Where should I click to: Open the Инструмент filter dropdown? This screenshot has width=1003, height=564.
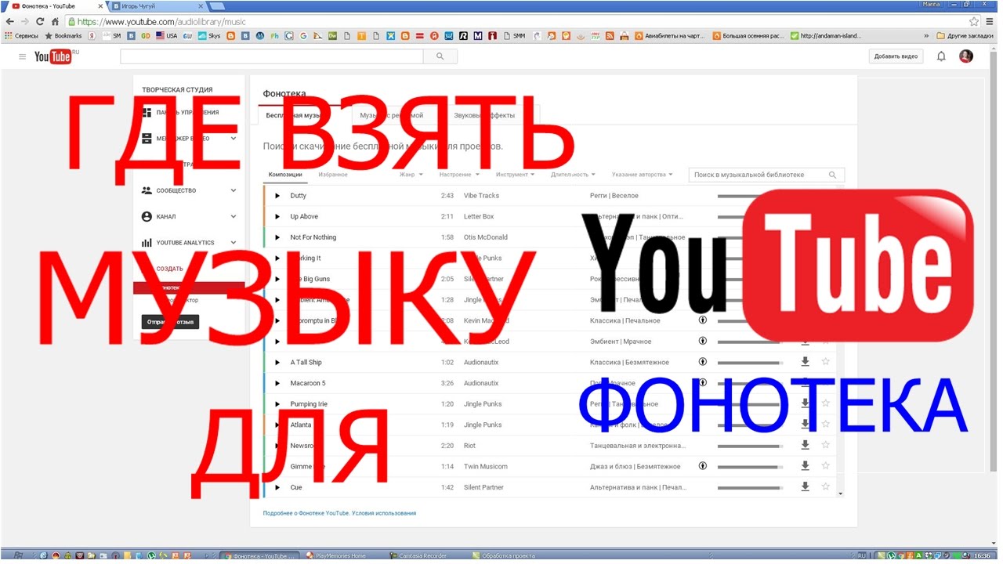[x=516, y=175]
